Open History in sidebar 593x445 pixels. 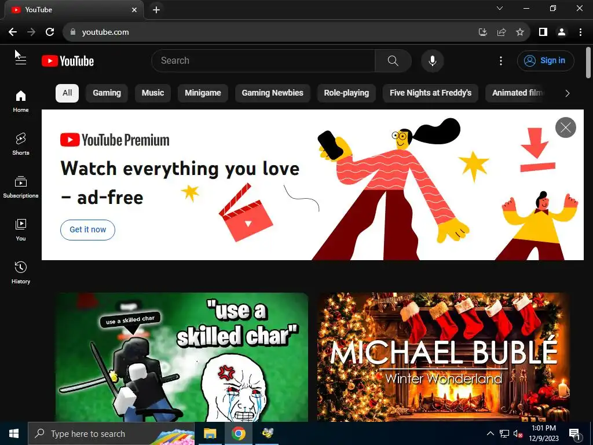(x=21, y=272)
